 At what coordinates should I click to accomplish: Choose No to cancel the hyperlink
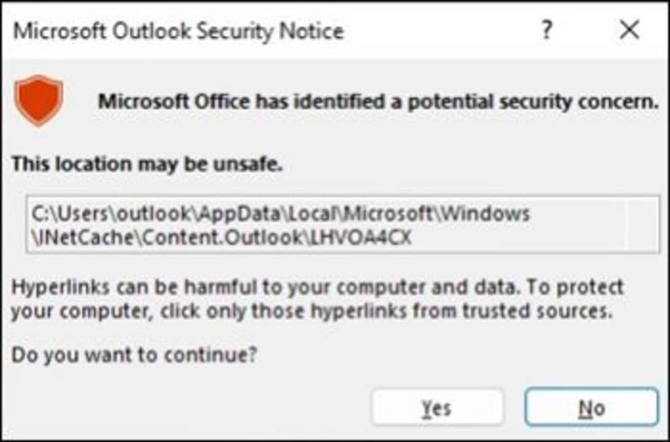pos(591,408)
